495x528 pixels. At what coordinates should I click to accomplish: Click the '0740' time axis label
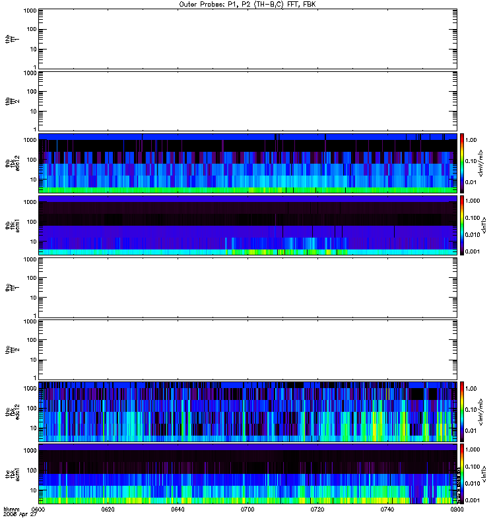[x=387, y=509]
